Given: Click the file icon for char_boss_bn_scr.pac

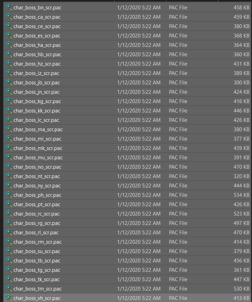Looking at the screenshot, I should [9, 7].
